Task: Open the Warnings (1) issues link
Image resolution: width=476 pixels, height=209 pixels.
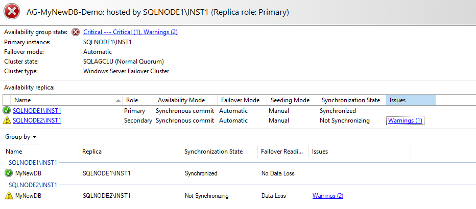Action: pyautogui.click(x=405, y=121)
